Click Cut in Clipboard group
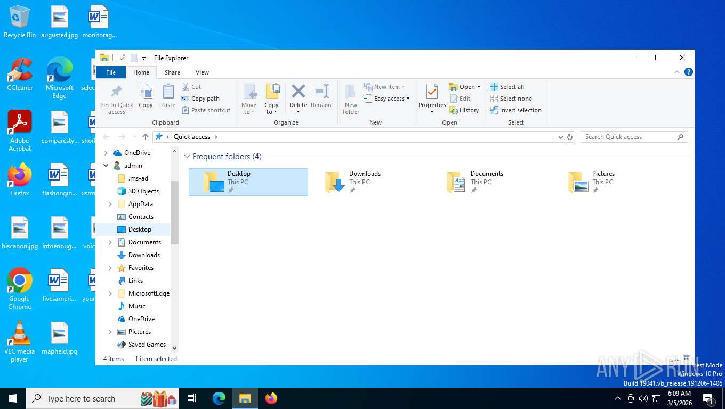725x409 pixels. click(x=191, y=87)
